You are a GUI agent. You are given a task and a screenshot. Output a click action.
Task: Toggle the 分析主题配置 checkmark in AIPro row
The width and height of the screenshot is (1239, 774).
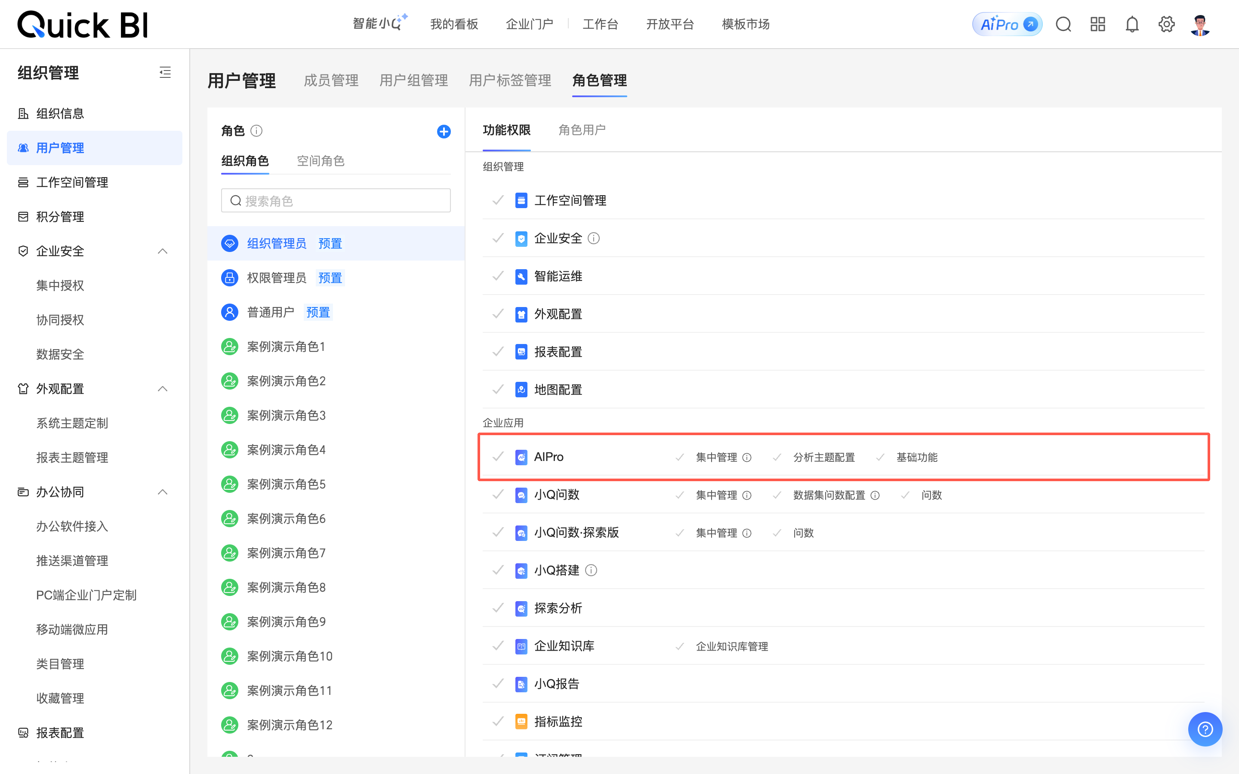[777, 457]
